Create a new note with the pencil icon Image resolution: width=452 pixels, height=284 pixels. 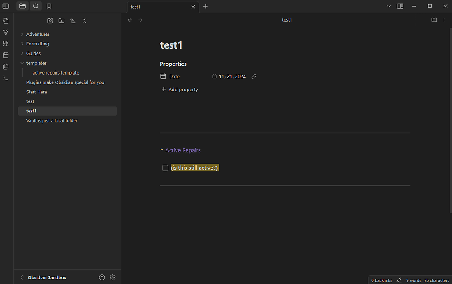pyautogui.click(x=50, y=20)
